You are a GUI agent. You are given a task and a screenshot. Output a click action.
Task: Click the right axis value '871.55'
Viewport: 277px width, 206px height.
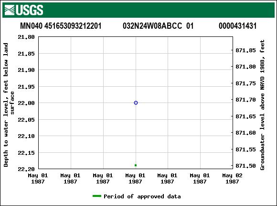coord(245,149)
